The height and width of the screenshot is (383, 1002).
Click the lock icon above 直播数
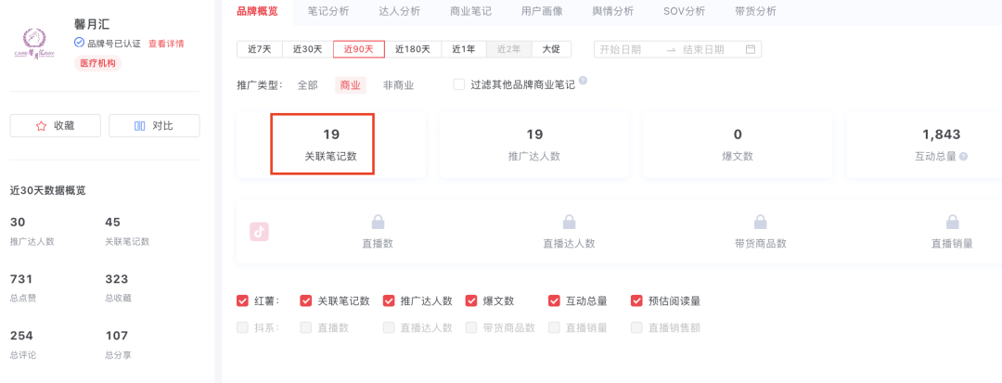tap(378, 223)
